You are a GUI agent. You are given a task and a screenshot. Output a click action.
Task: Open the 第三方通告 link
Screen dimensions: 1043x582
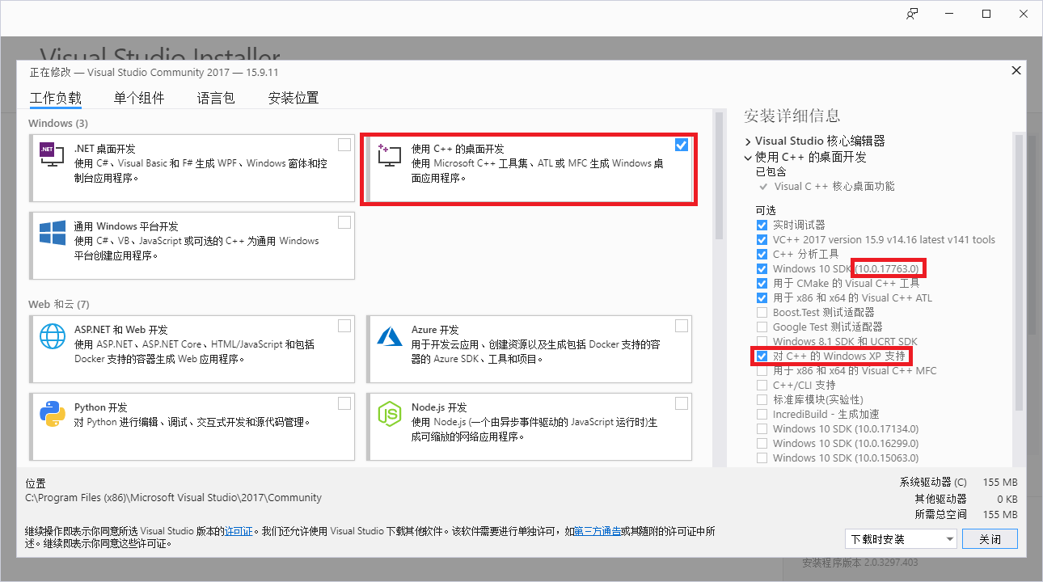pyautogui.click(x=598, y=532)
